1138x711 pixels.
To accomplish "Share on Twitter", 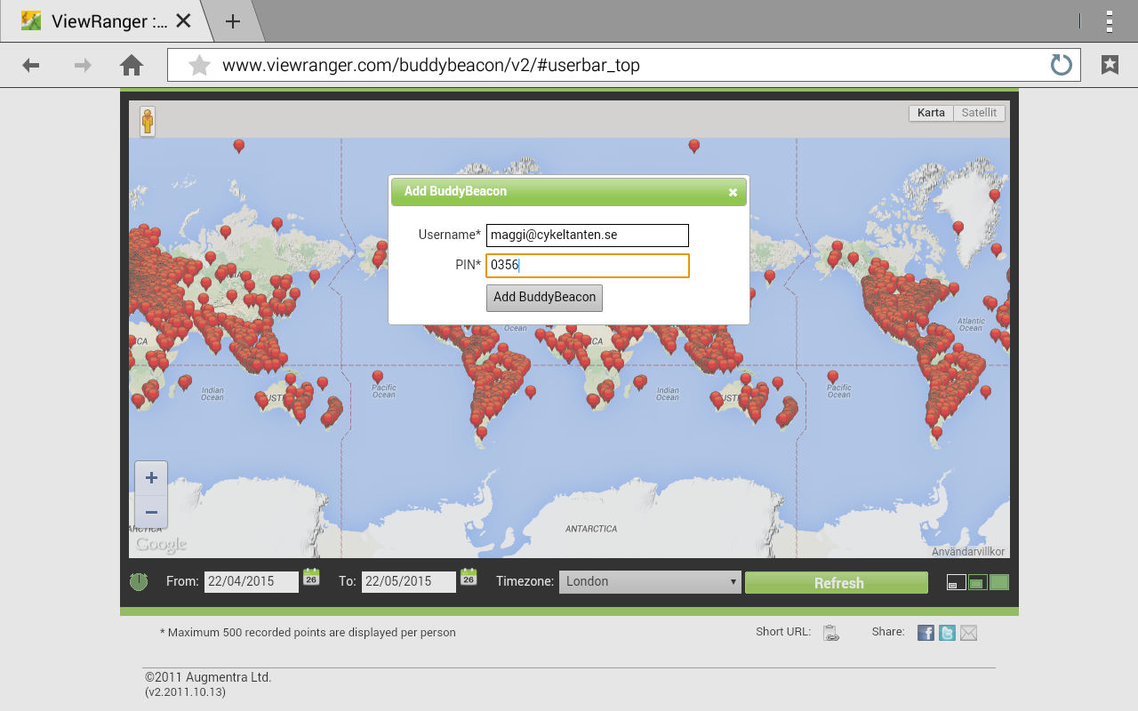I will click(x=948, y=633).
